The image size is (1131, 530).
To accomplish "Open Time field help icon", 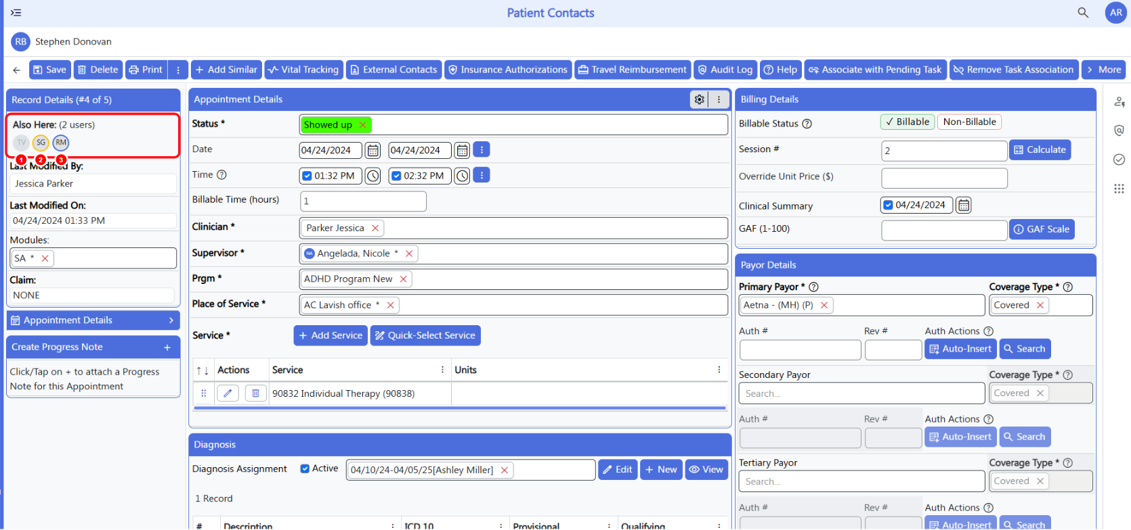I will pyautogui.click(x=221, y=174).
